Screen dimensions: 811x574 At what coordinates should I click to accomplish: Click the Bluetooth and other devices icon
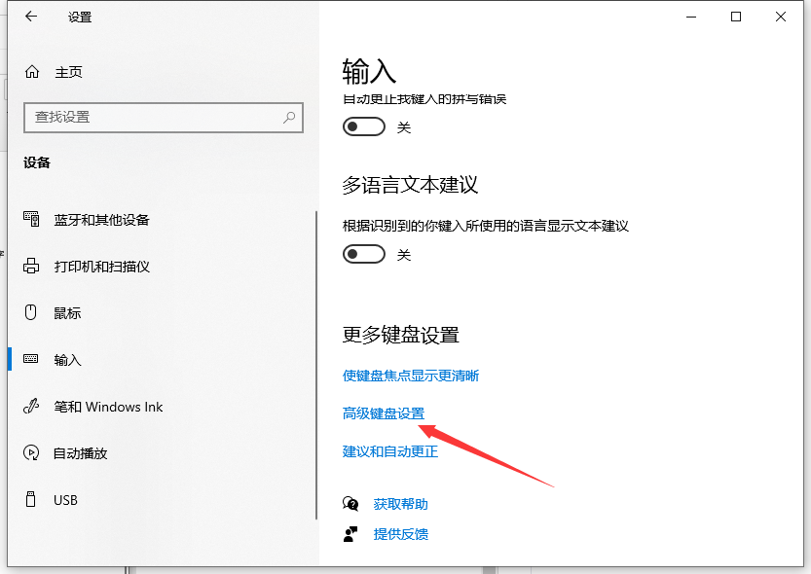[31, 220]
